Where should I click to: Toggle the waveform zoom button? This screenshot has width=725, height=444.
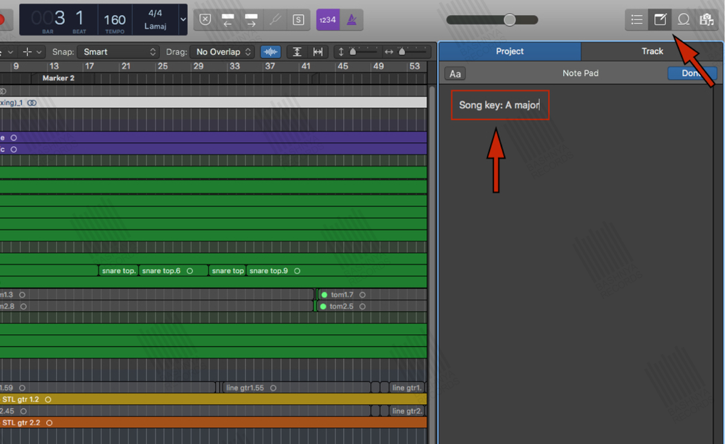pos(271,52)
